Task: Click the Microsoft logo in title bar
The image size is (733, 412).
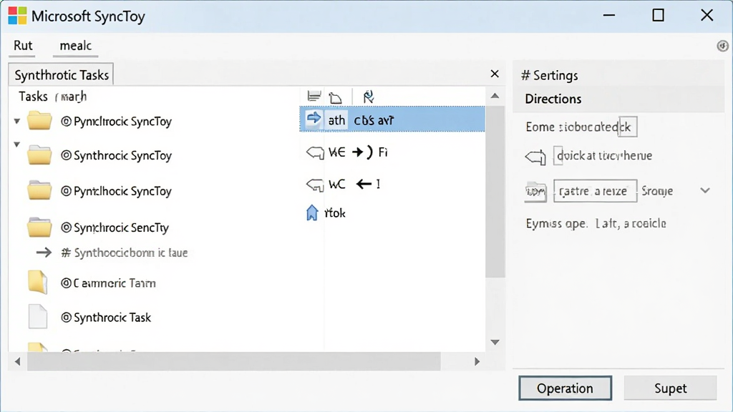Action: coord(17,16)
